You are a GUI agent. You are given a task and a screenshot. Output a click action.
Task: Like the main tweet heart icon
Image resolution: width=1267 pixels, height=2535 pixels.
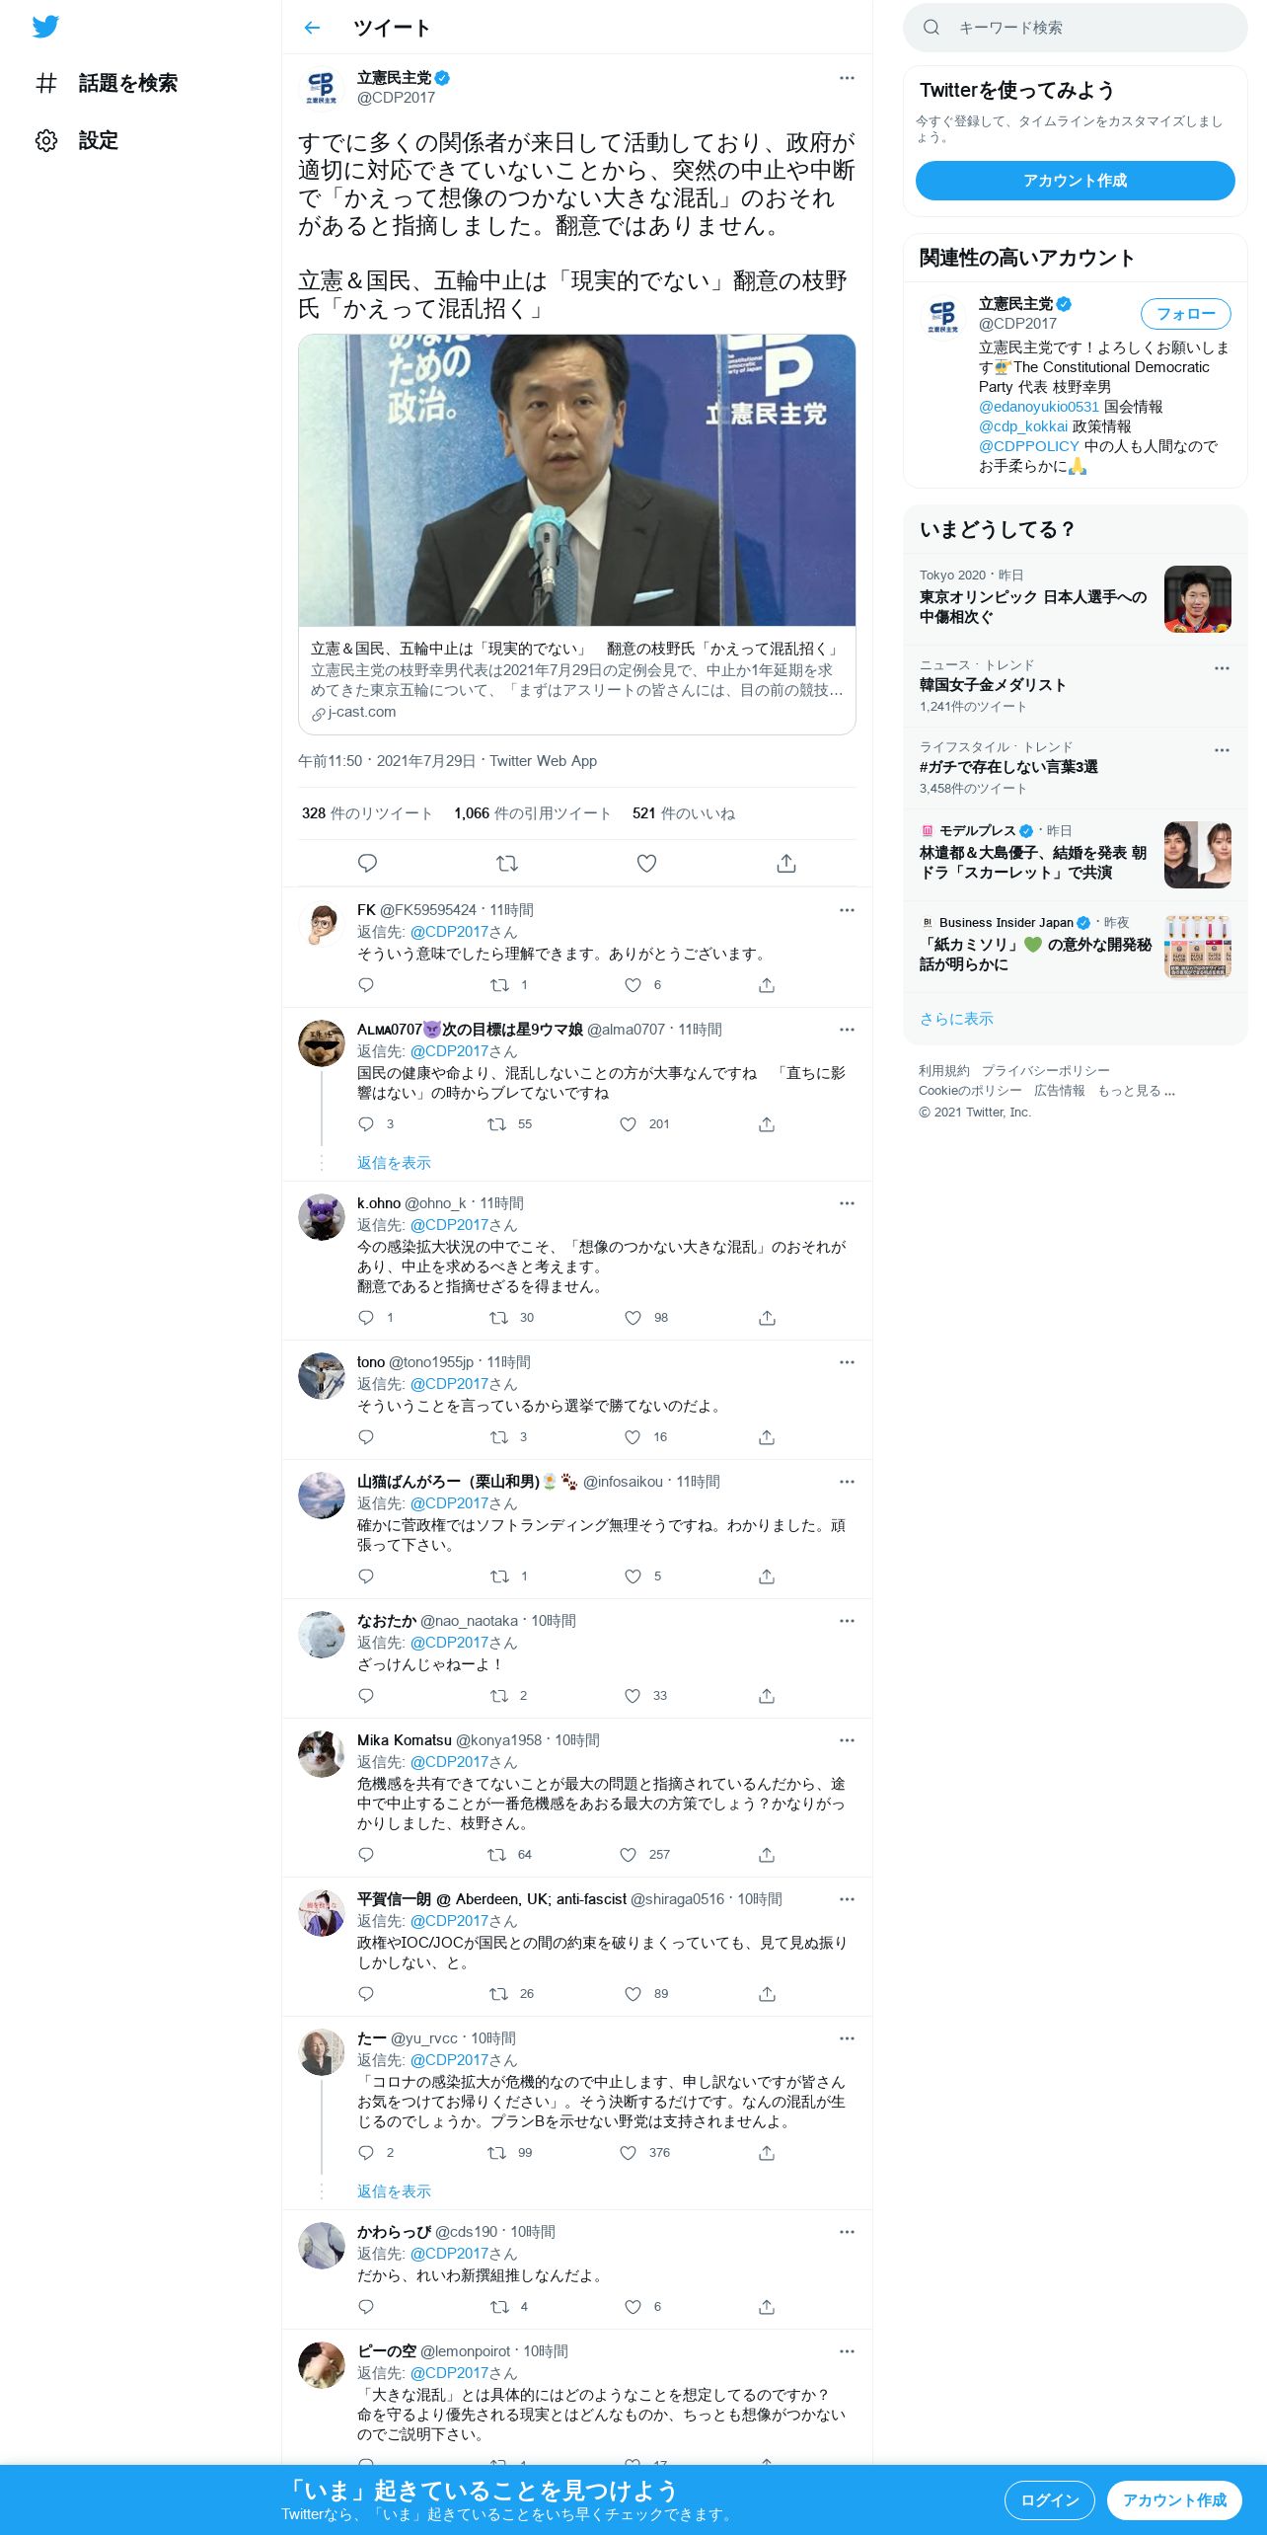(646, 864)
